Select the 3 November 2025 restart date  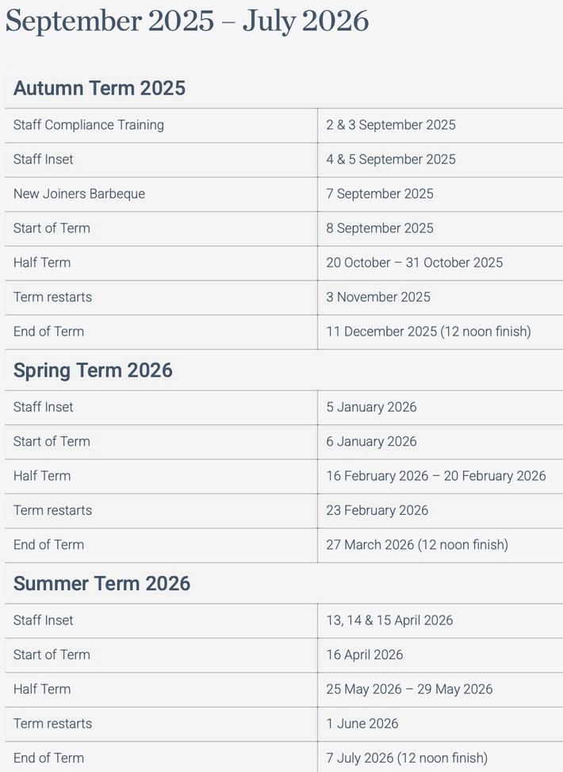click(378, 298)
